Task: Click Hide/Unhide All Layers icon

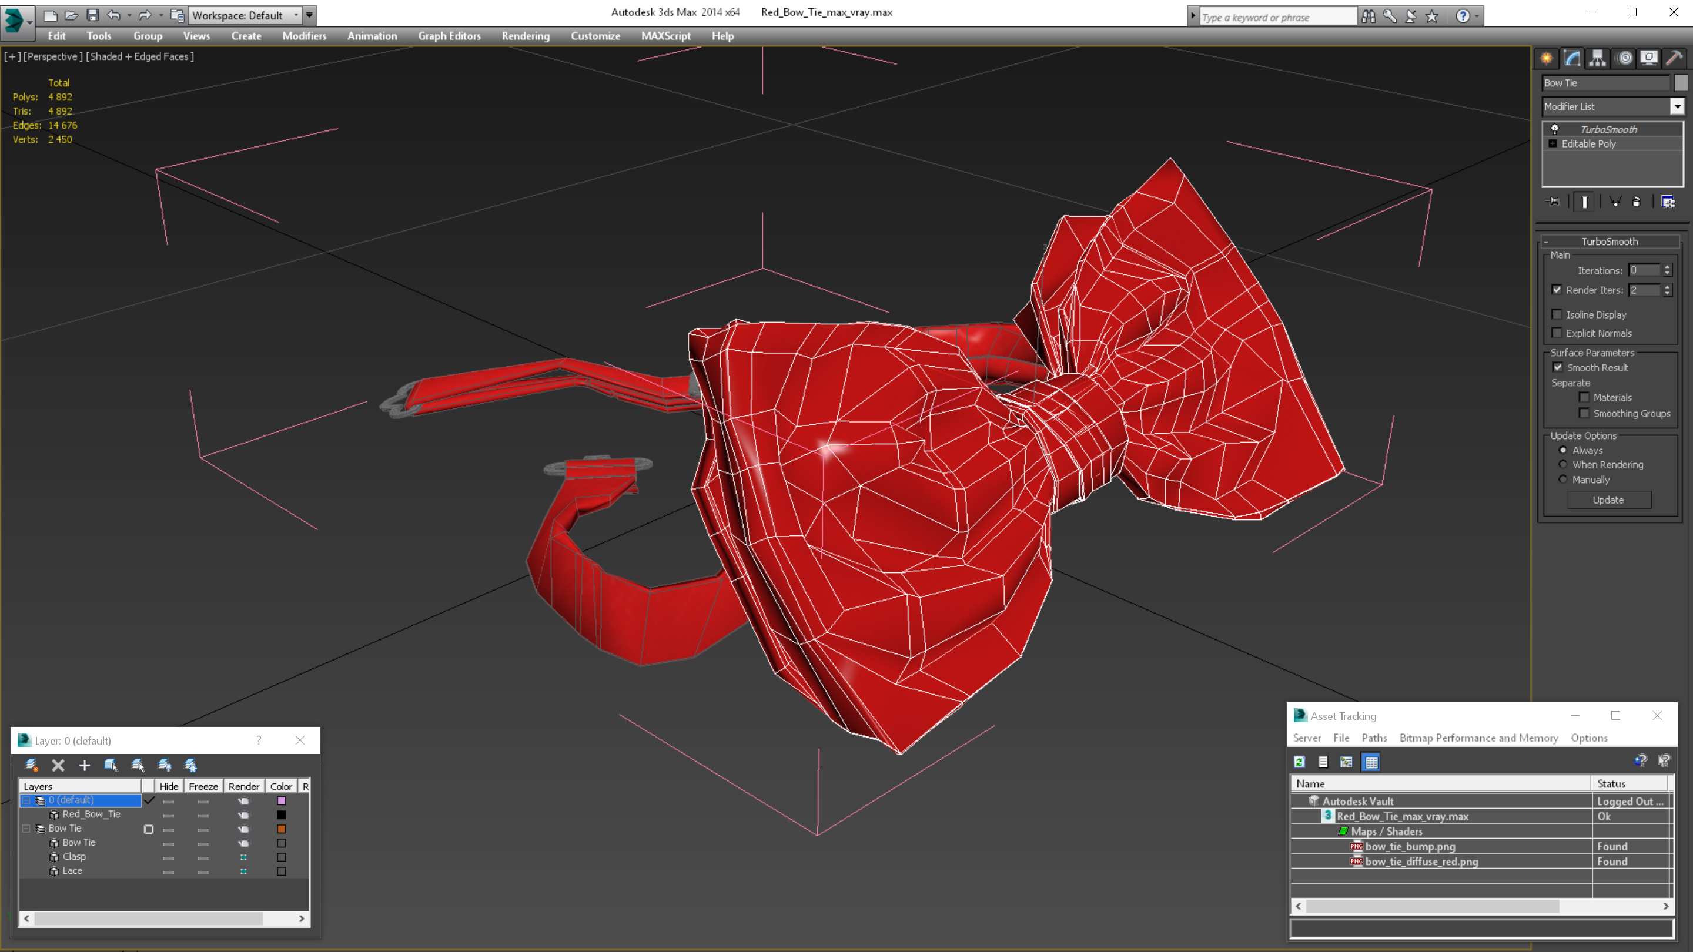Action: point(165,765)
